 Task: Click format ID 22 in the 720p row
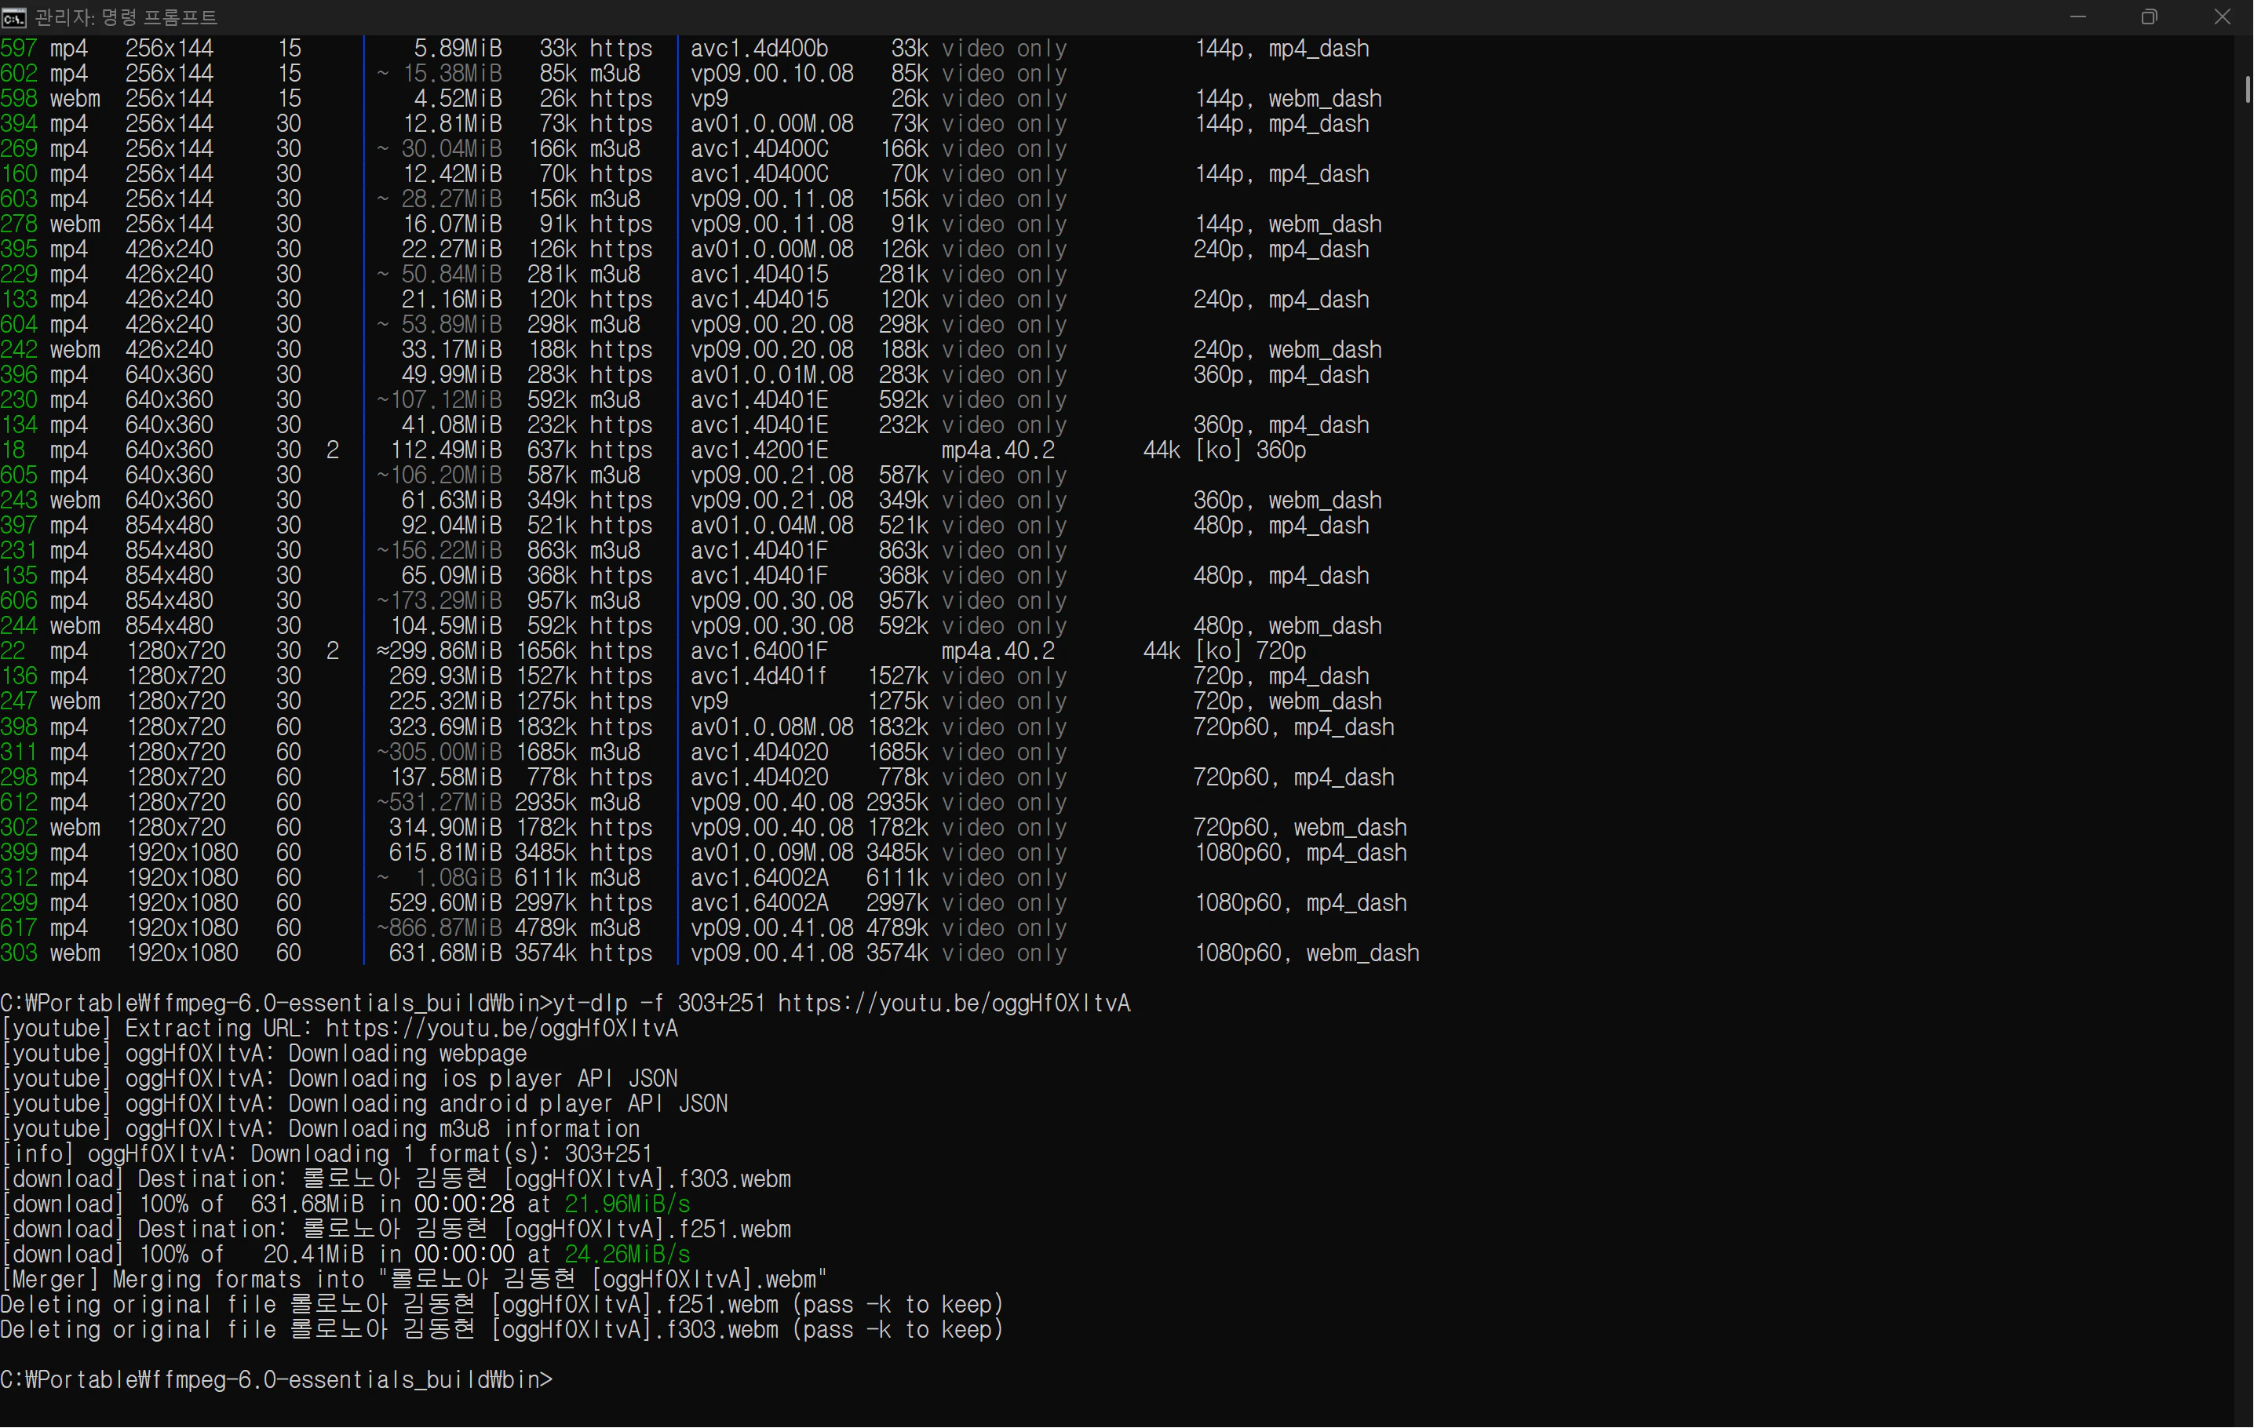coord(13,650)
